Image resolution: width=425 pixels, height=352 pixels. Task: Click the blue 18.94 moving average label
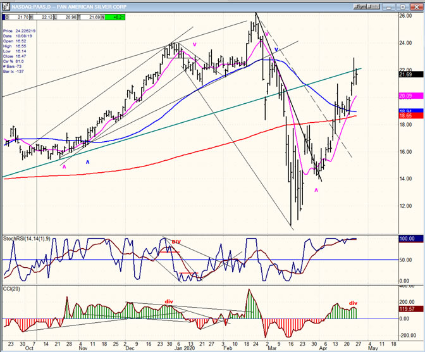411,111
